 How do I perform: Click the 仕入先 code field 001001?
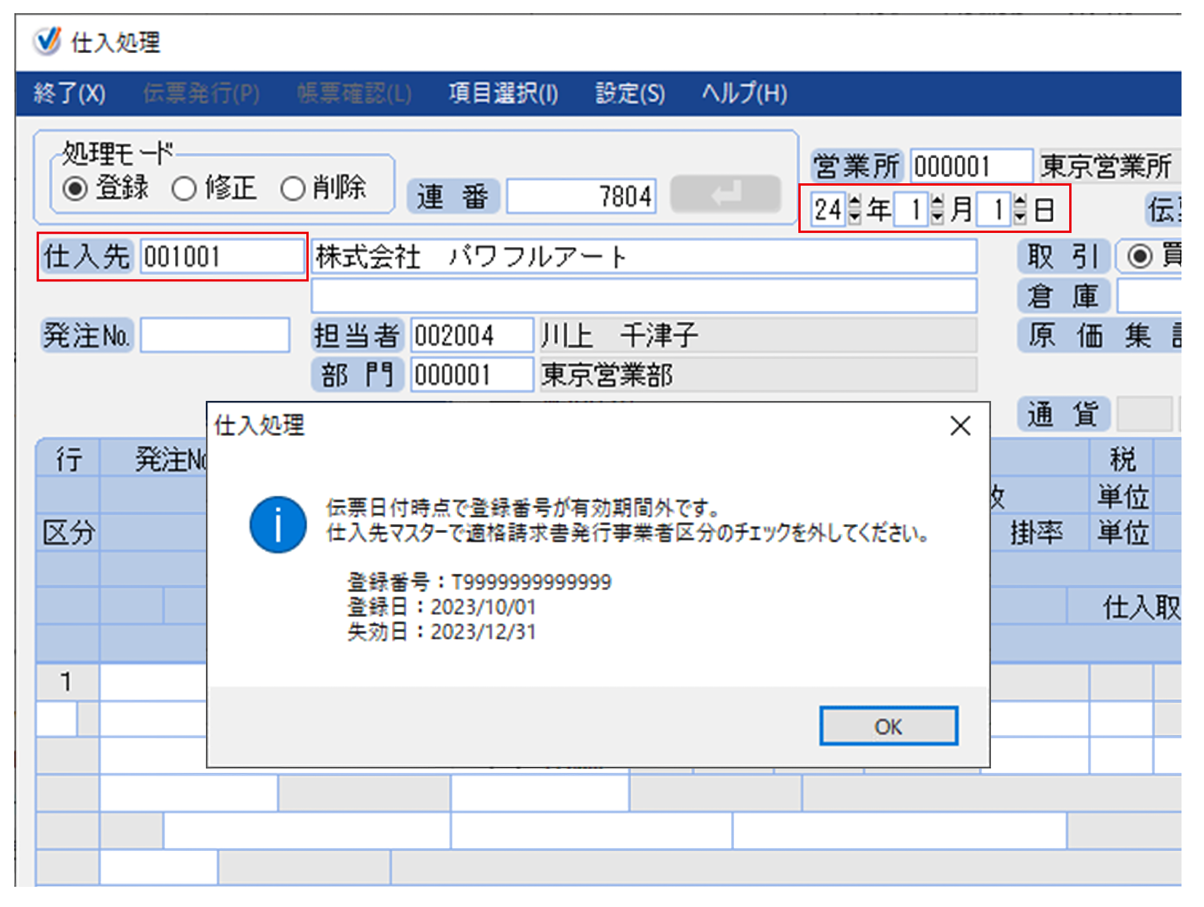(222, 257)
